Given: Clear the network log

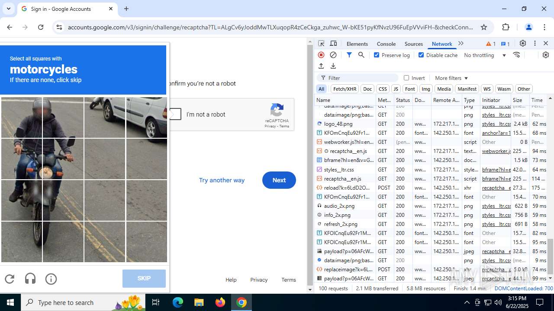Looking at the screenshot, I should [x=333, y=55].
